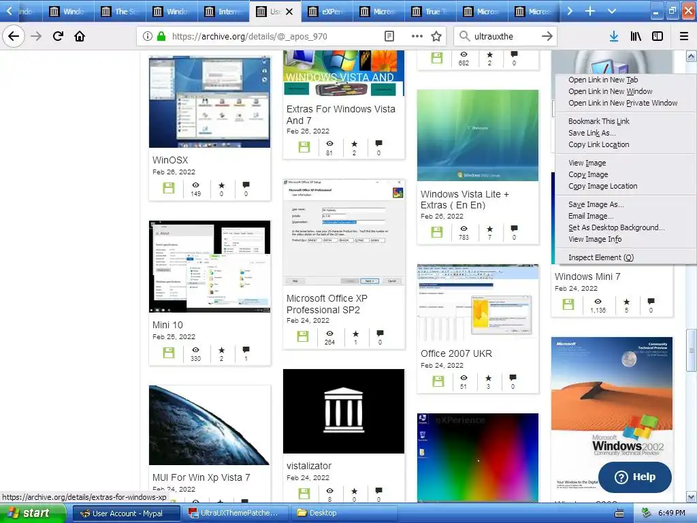The width and height of the screenshot is (697, 523).
Task: Toggle reader view in address bar
Action: pos(389,37)
